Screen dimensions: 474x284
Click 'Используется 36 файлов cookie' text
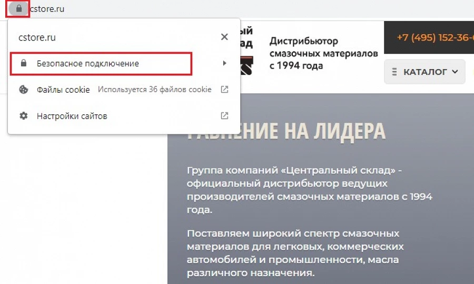(x=154, y=90)
